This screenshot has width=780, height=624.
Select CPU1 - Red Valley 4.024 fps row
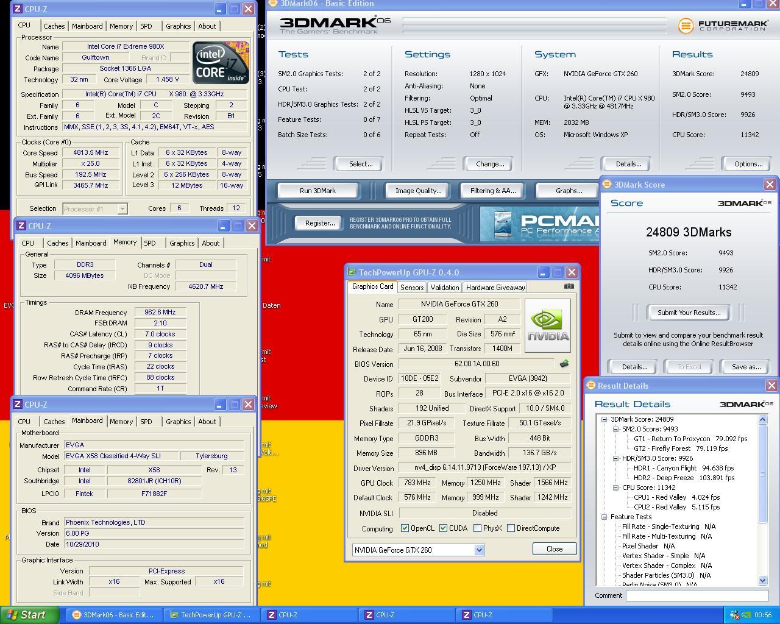pyautogui.click(x=676, y=497)
